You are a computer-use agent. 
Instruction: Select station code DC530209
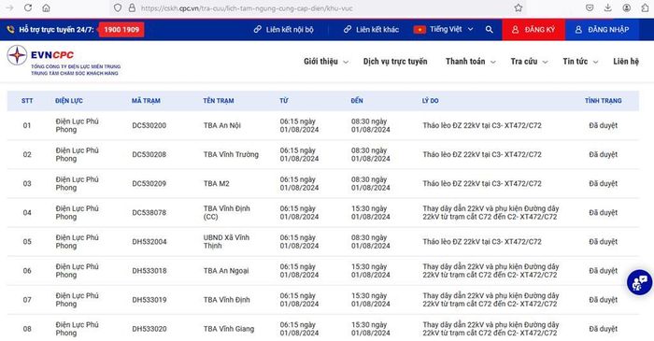pos(149,183)
